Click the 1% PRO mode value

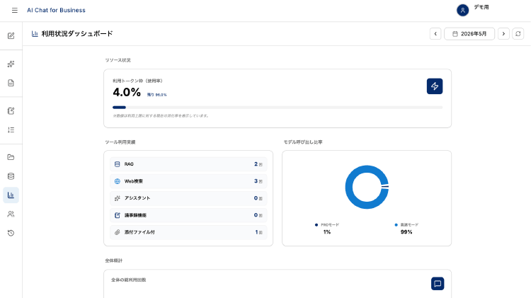coord(327,232)
